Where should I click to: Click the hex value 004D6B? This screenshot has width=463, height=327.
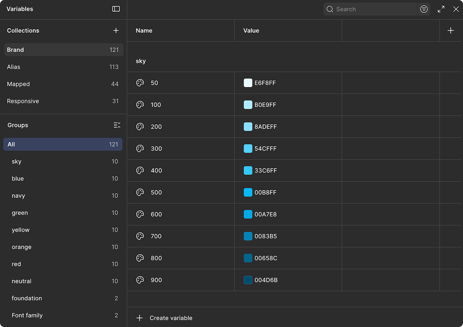266,280
